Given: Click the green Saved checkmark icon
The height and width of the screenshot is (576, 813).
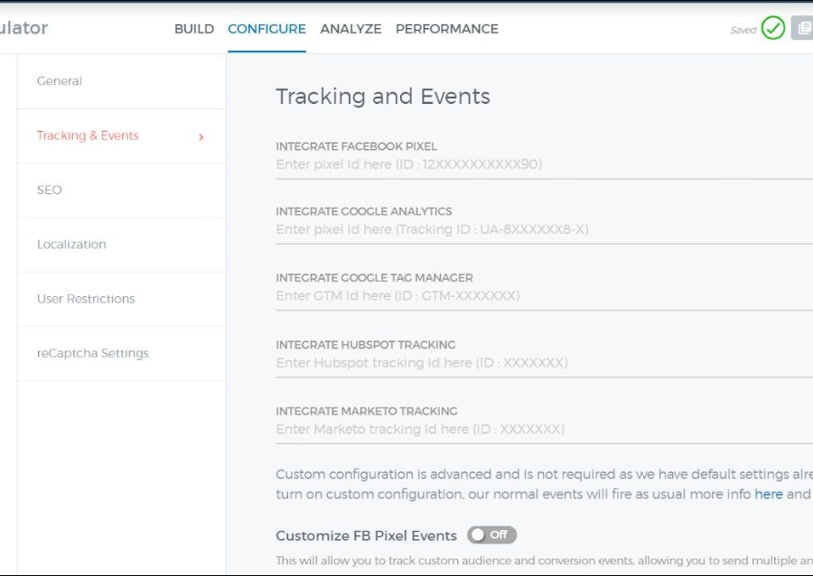Looking at the screenshot, I should point(772,29).
